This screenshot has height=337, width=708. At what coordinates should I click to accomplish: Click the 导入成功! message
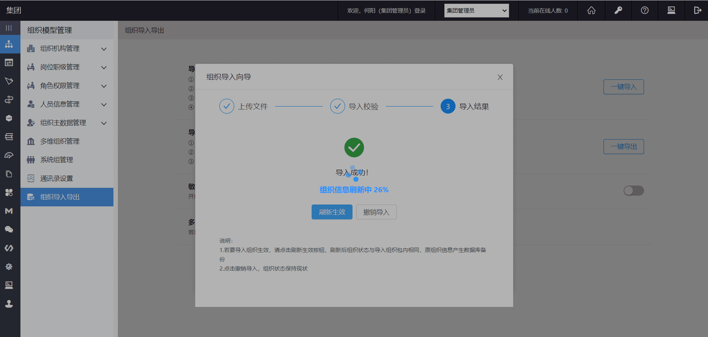[352, 173]
